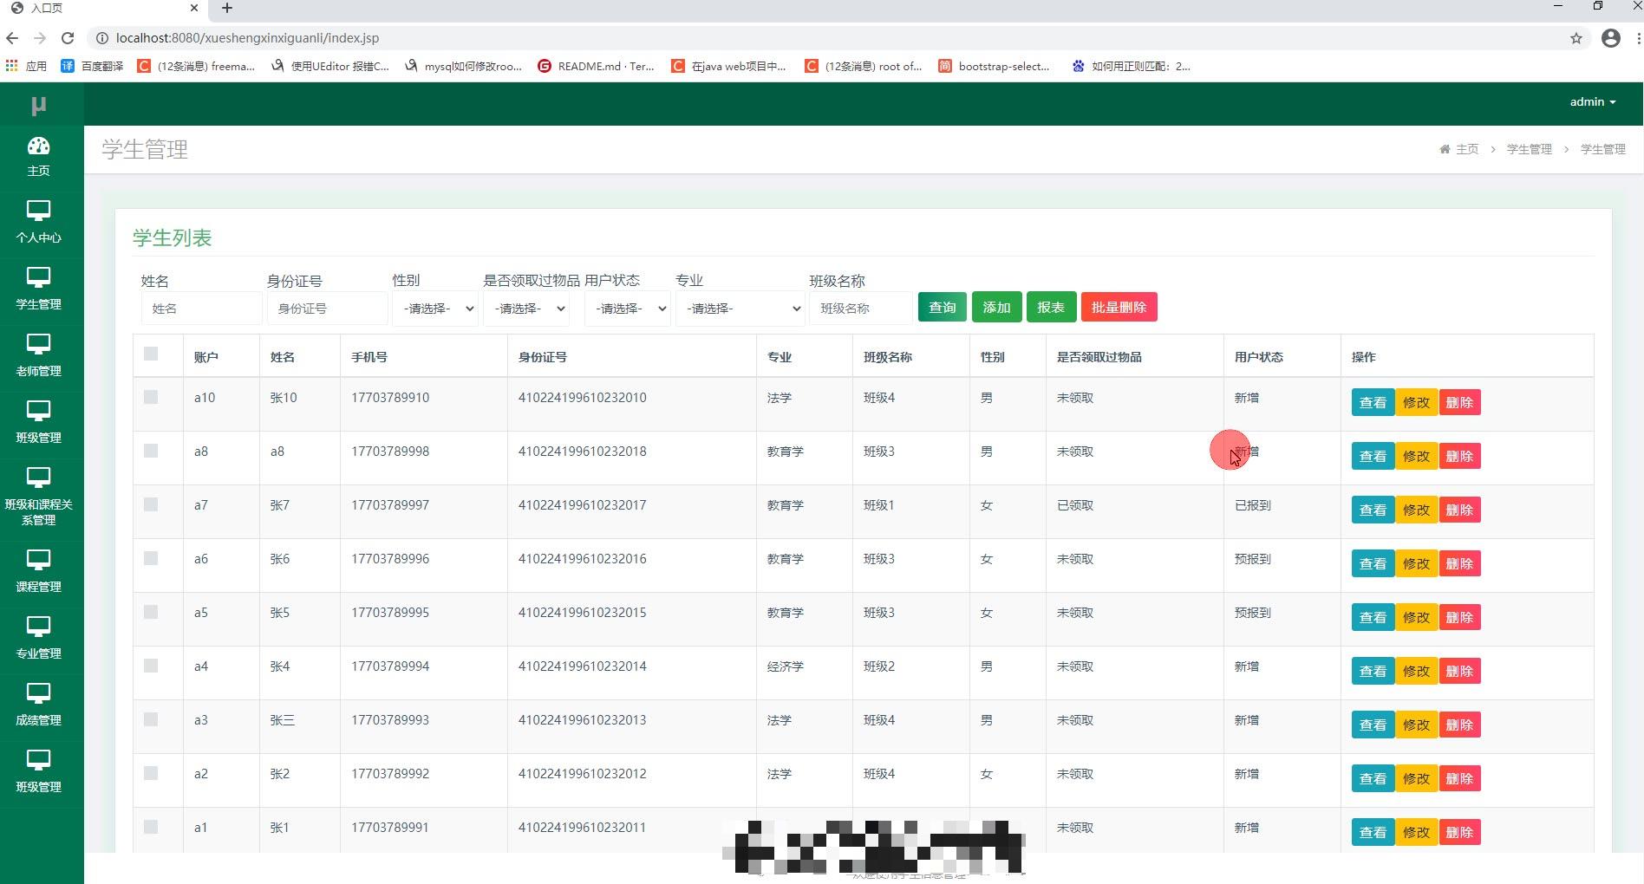
Task: Bookmark this page with star icon
Action: (x=1576, y=38)
